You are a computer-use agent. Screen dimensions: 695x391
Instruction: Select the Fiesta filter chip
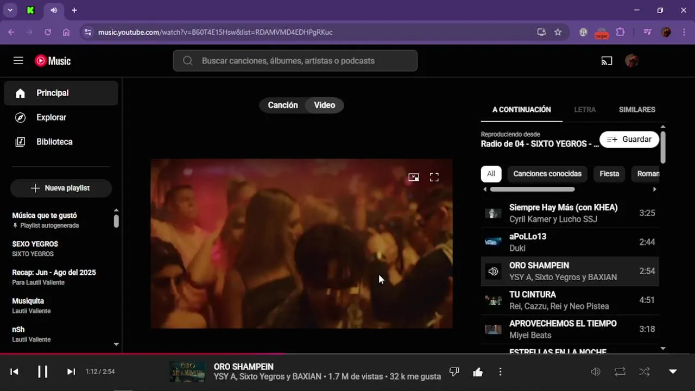coord(609,174)
